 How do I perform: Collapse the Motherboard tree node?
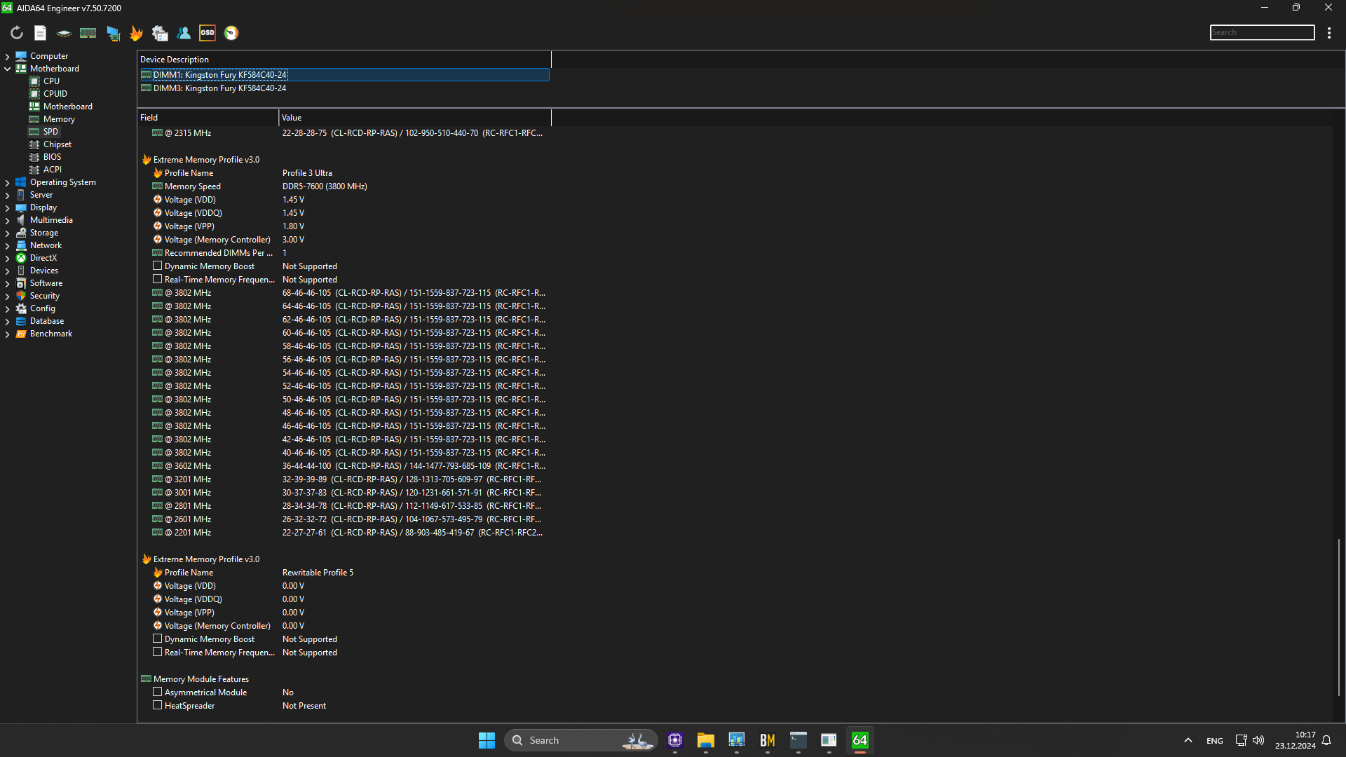click(x=8, y=69)
